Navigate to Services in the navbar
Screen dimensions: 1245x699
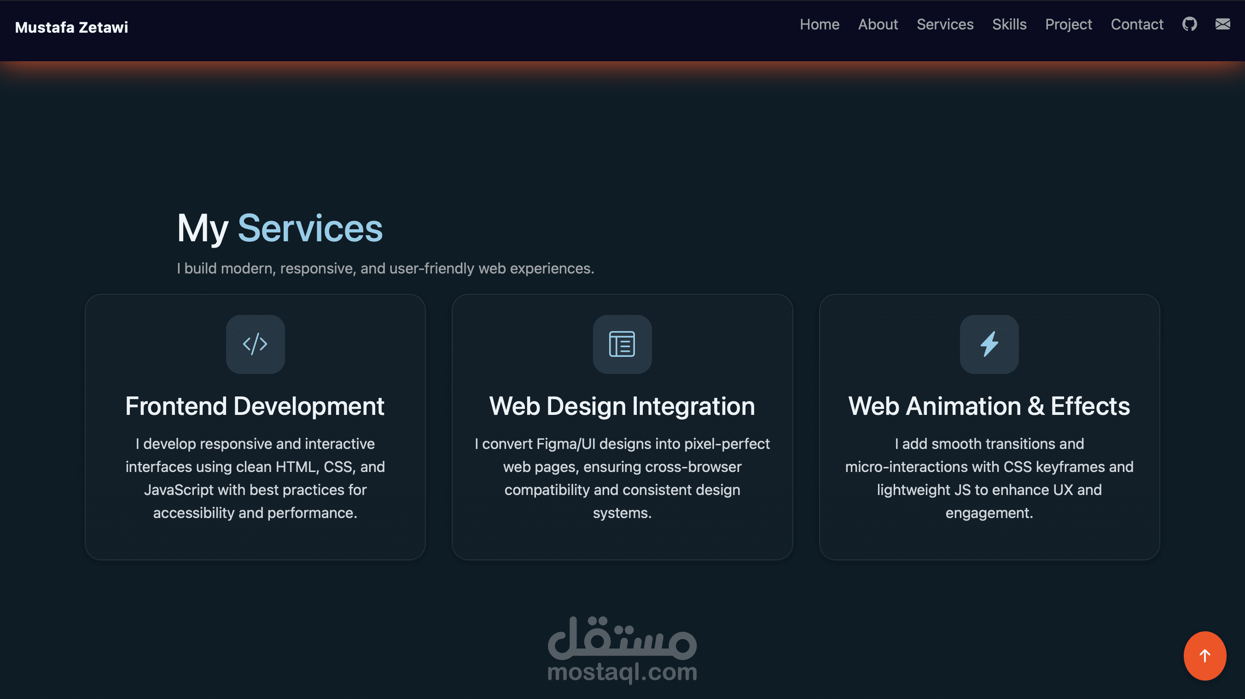(945, 24)
